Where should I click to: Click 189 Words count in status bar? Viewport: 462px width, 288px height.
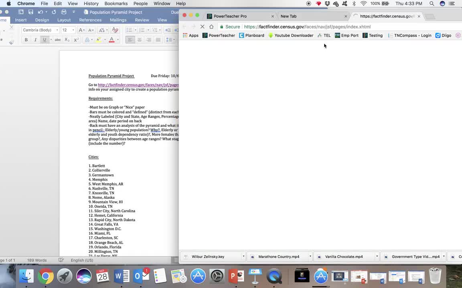pos(37,260)
